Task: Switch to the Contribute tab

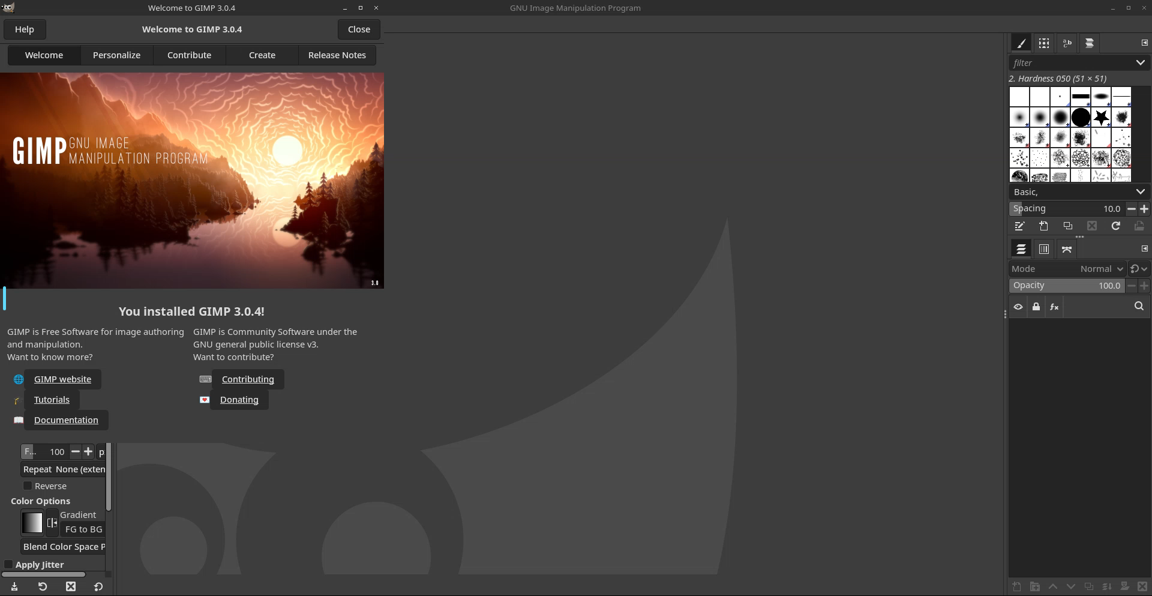Action: click(189, 55)
